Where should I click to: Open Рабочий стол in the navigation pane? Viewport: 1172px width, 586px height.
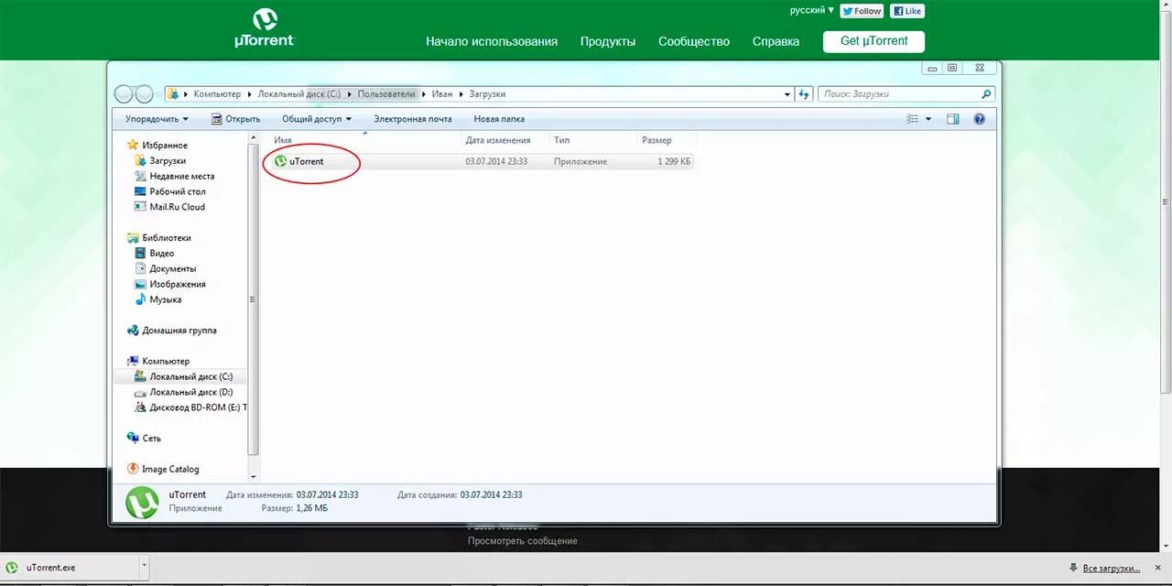click(178, 192)
